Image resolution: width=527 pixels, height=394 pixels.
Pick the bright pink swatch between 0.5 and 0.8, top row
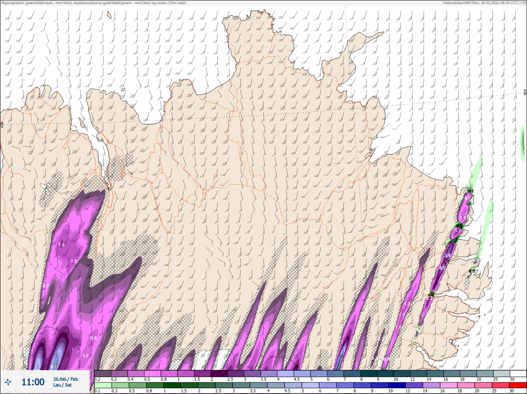pos(153,373)
